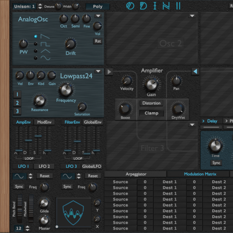
Task: Click the square wave icon
Action: click(45, 44)
